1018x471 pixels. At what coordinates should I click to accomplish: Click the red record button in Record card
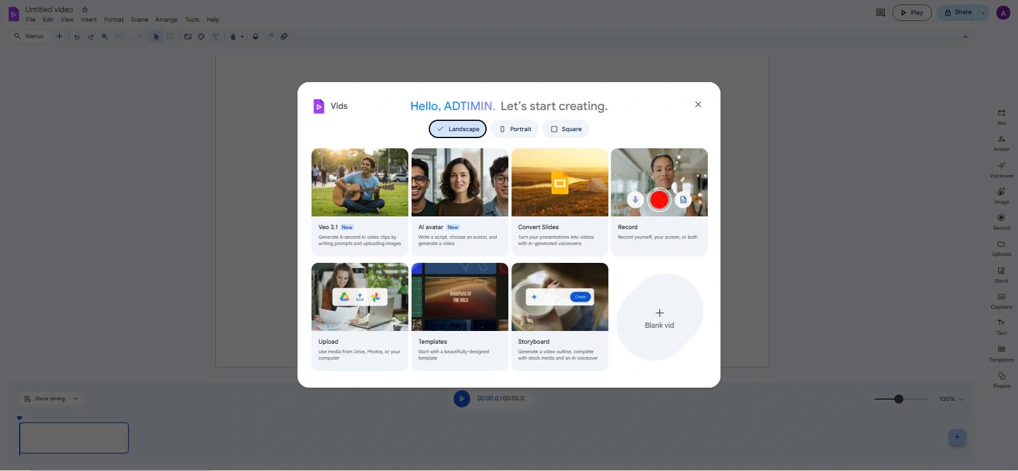point(659,200)
